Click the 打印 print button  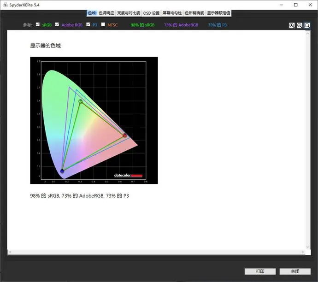pyautogui.click(x=260, y=271)
